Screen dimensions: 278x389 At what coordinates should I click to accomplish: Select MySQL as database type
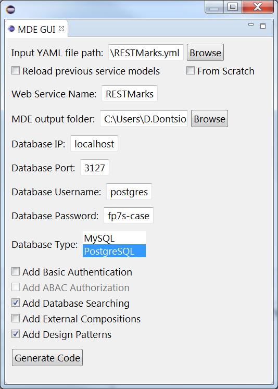(114, 238)
